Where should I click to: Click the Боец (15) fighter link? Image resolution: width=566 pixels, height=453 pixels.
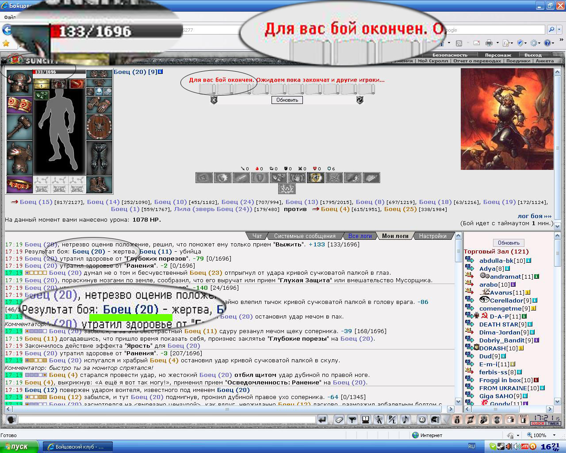[x=36, y=202]
